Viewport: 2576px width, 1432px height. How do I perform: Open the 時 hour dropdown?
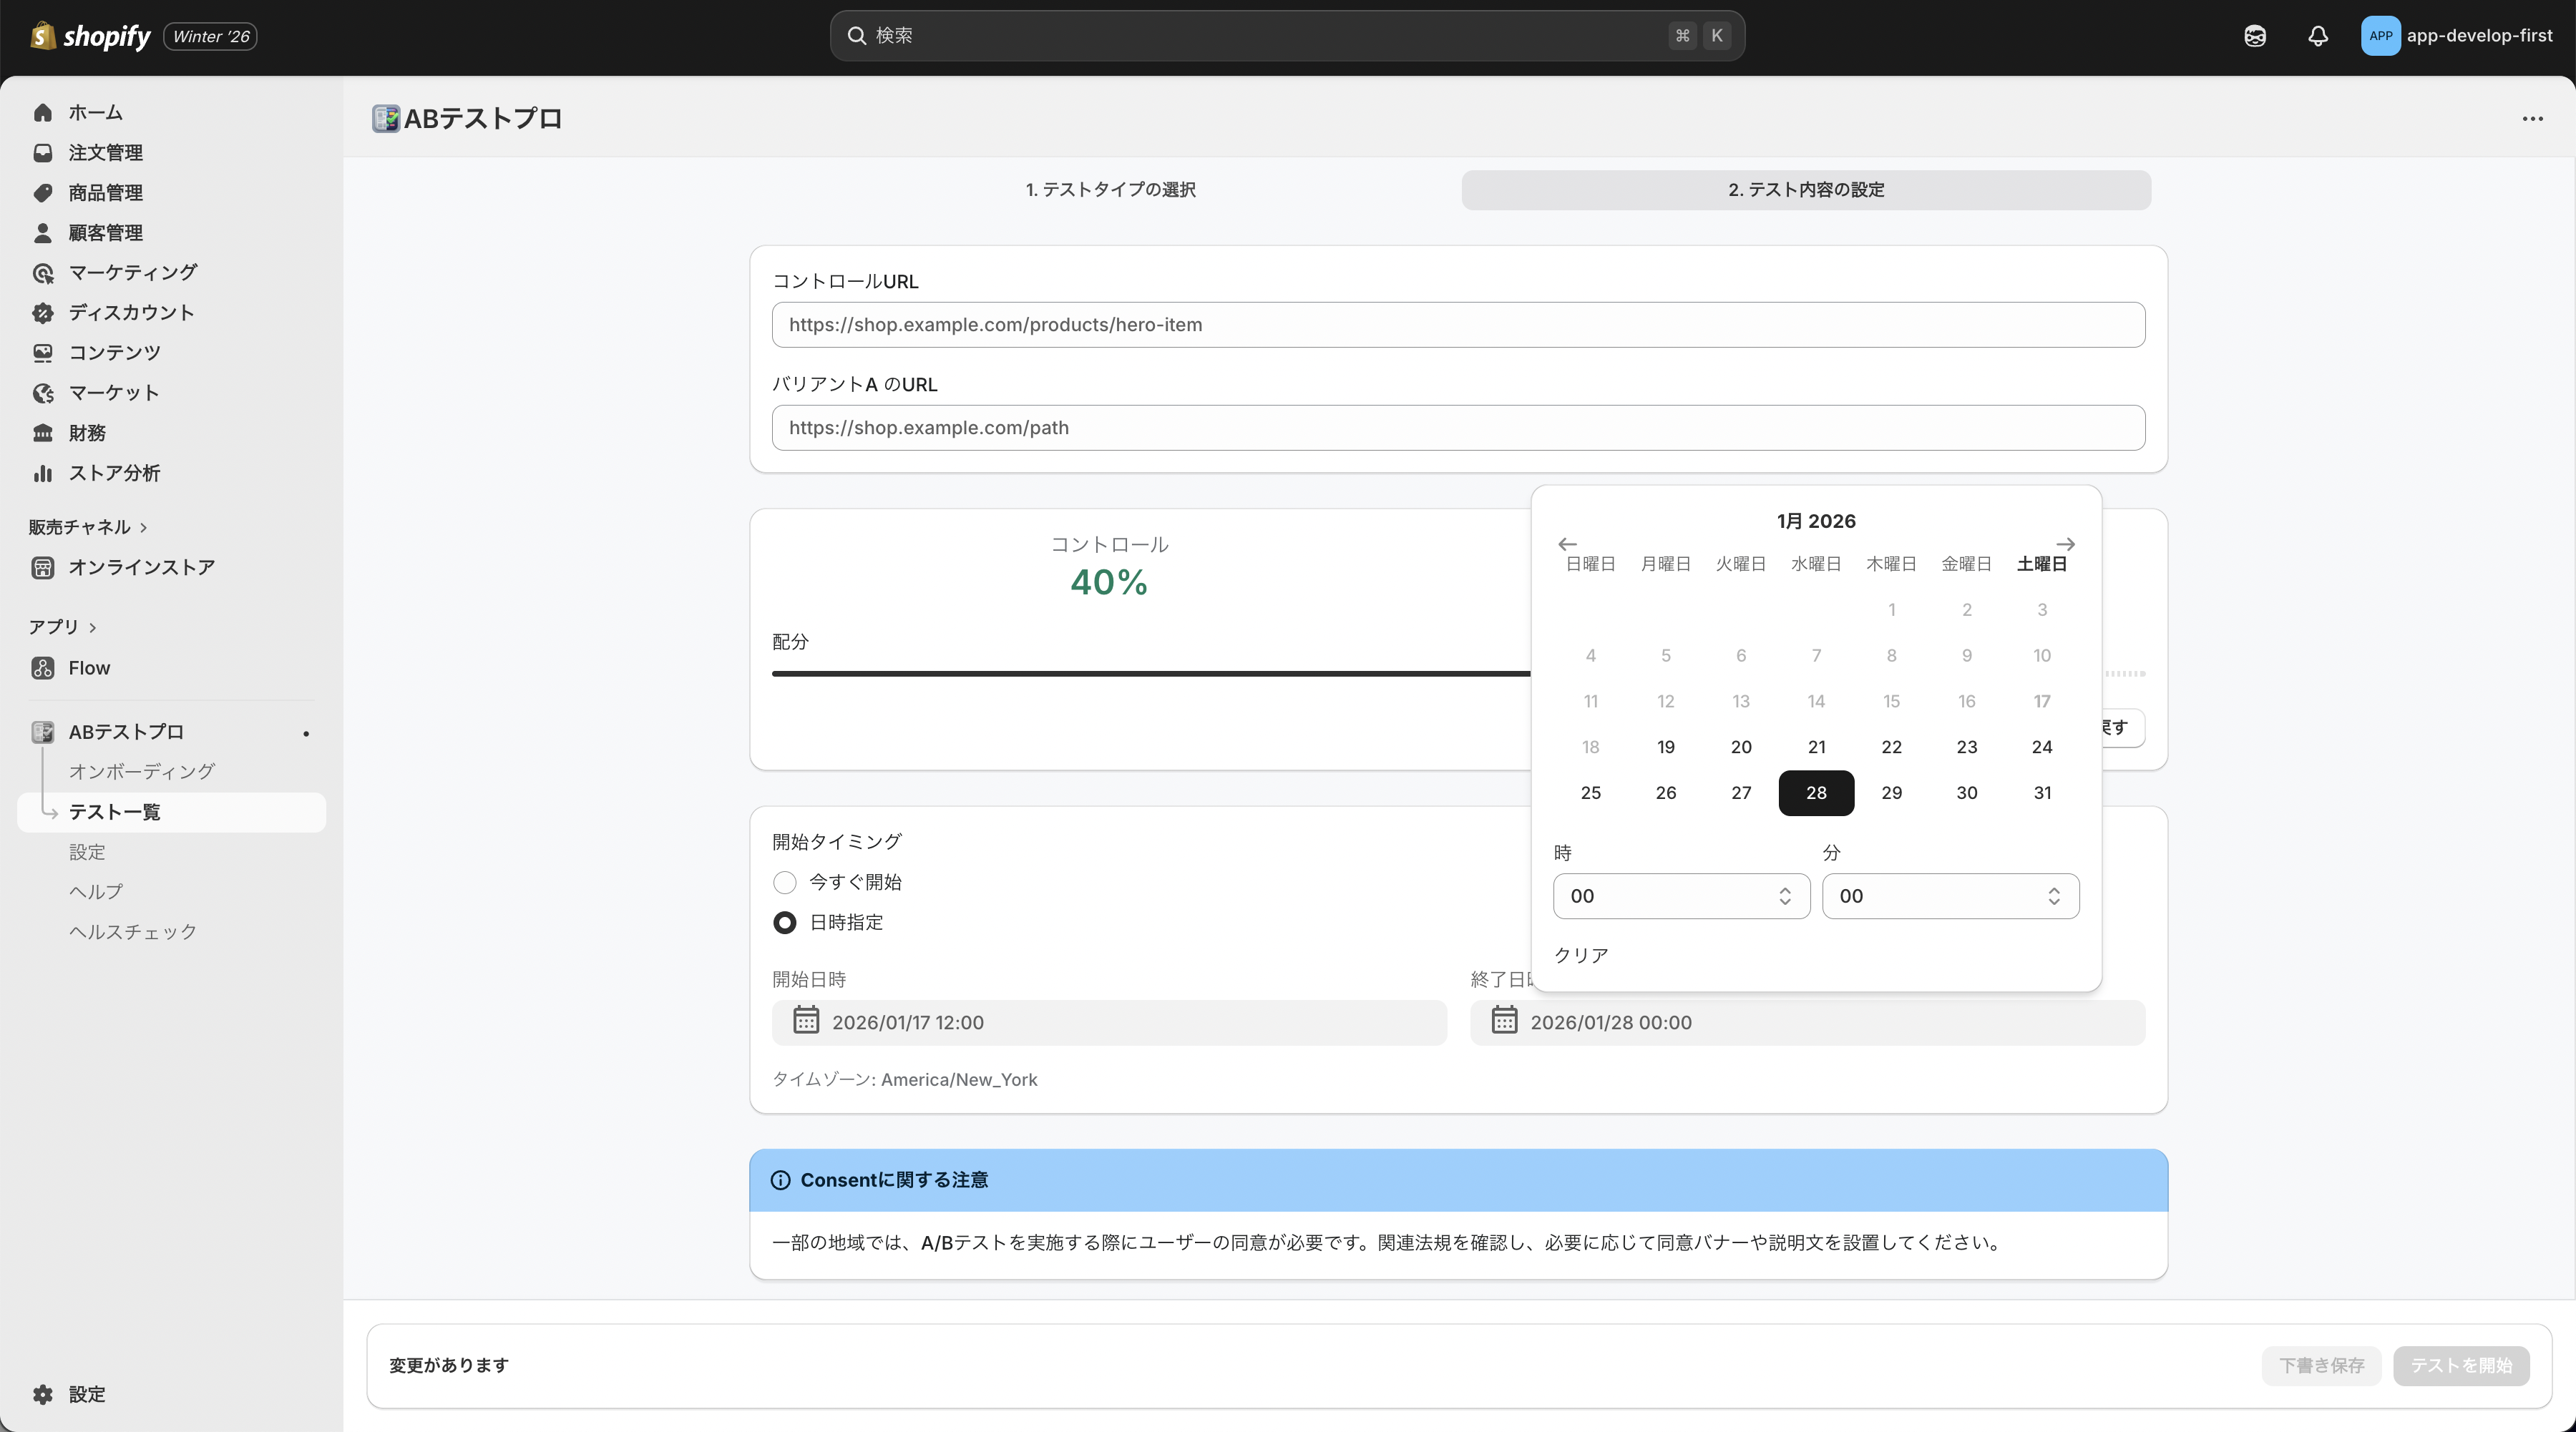tap(1680, 896)
